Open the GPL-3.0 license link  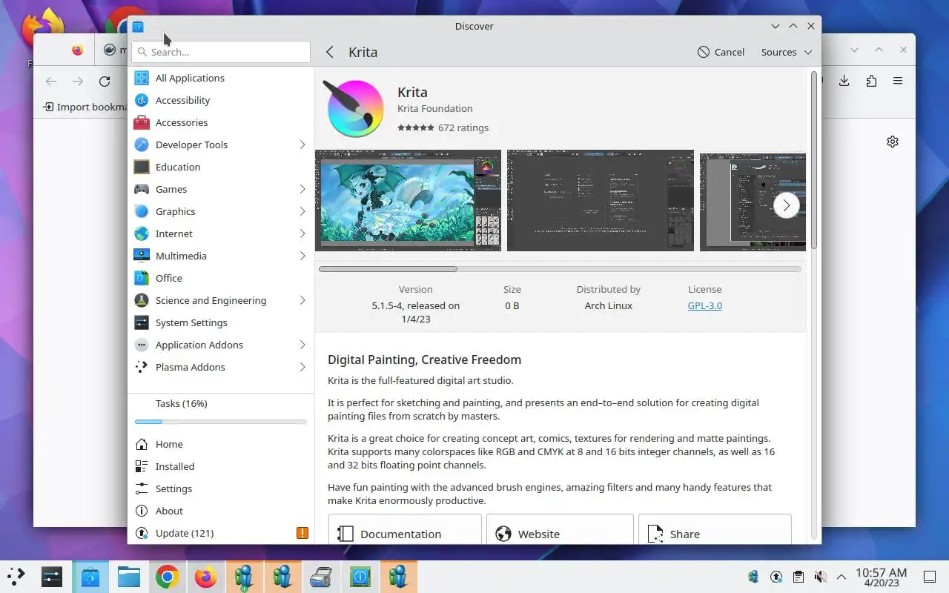(704, 305)
